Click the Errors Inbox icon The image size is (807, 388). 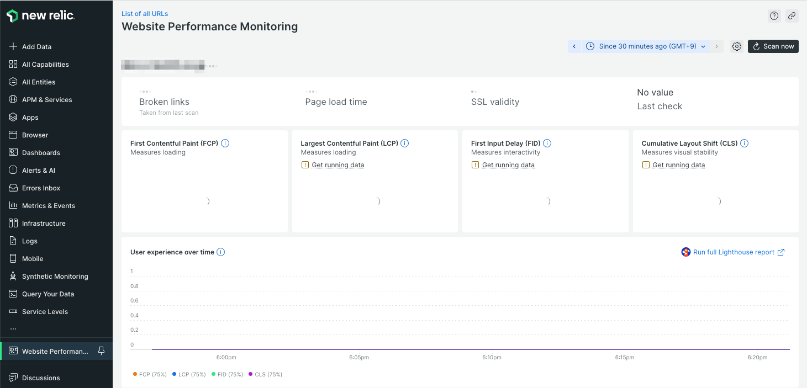13,188
